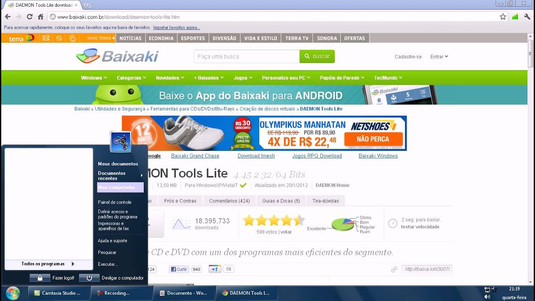Click the Terra logo in orange bar

point(21,38)
